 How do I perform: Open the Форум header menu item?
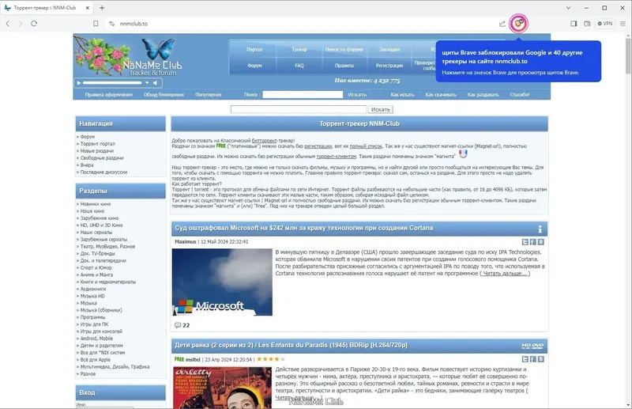coord(254,66)
